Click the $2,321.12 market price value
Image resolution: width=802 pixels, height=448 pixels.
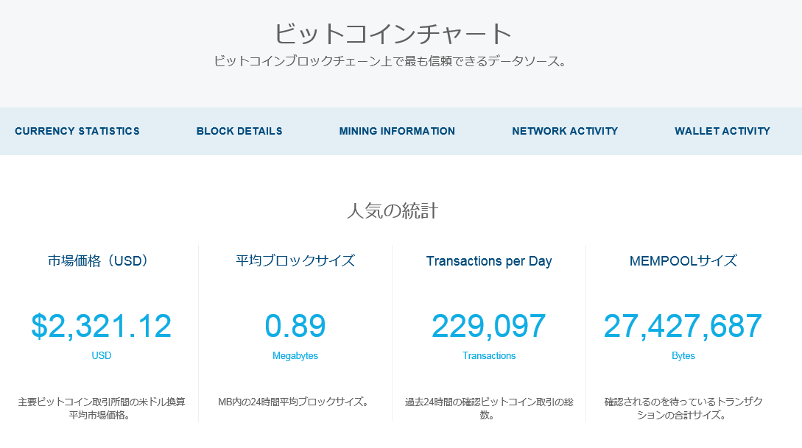[102, 327]
